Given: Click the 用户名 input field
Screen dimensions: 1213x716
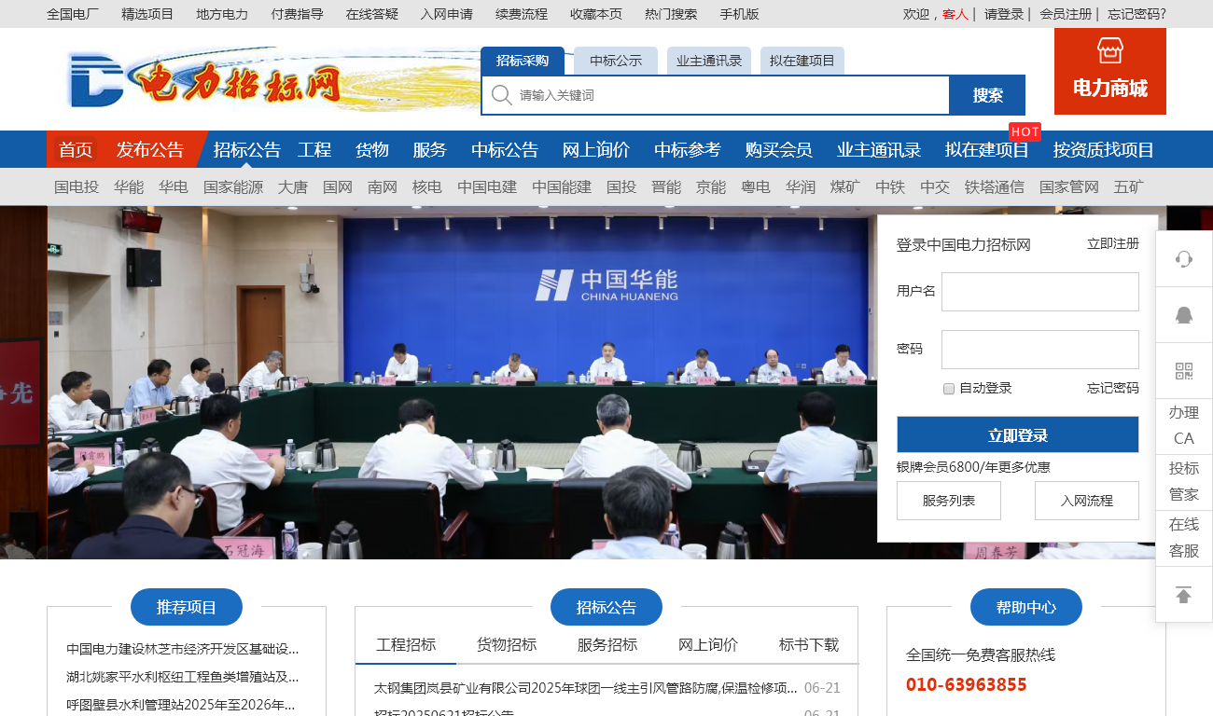Looking at the screenshot, I should (x=1040, y=292).
